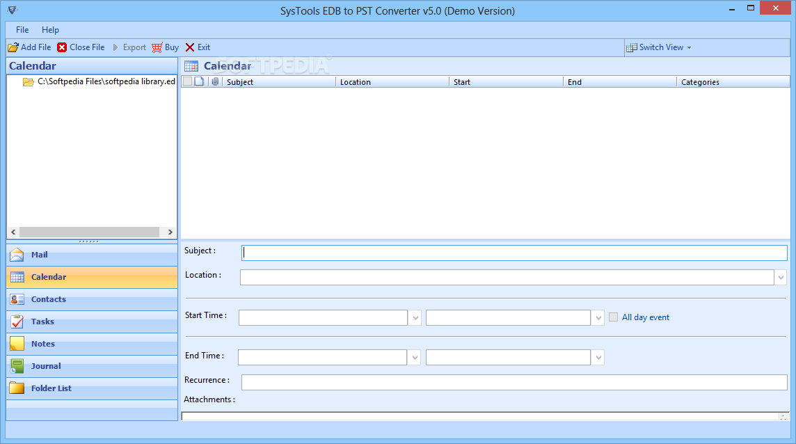The image size is (796, 444).
Task: Click into the Subject input field
Action: point(514,253)
